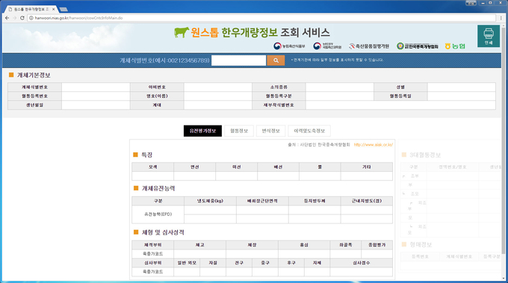Open the 한국종축개량협회 logo link
508x283 pixels.
[418, 46]
